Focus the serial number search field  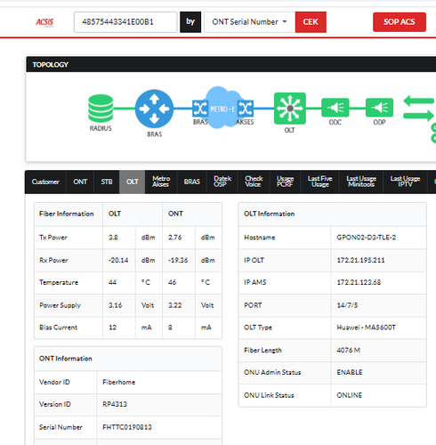[x=125, y=22]
